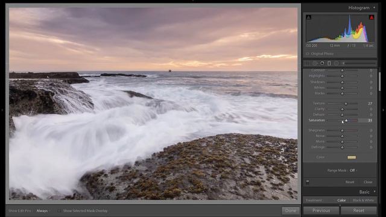Viewport: 386px width, 217px height.
Task: Click the edit pin on the horizon
Action: point(170,71)
